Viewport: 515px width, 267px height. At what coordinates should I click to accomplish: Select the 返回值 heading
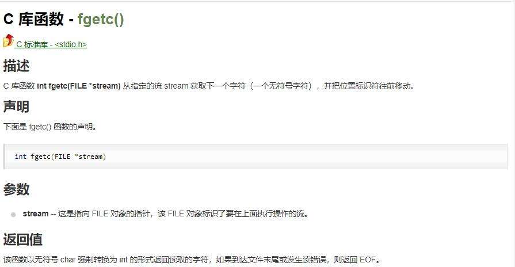pos(23,239)
